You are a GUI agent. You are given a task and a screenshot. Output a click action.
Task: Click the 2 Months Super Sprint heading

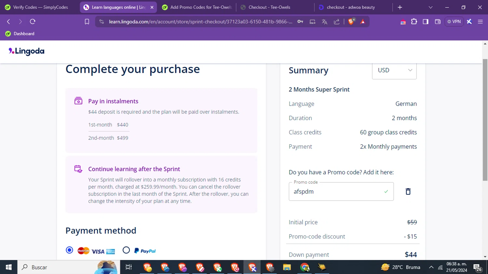319,89
